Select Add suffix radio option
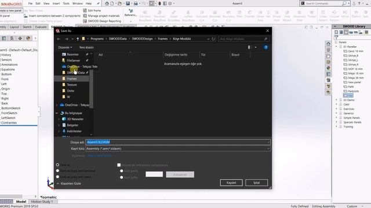Viewport: 371px width, 208px height. tap(122, 177)
